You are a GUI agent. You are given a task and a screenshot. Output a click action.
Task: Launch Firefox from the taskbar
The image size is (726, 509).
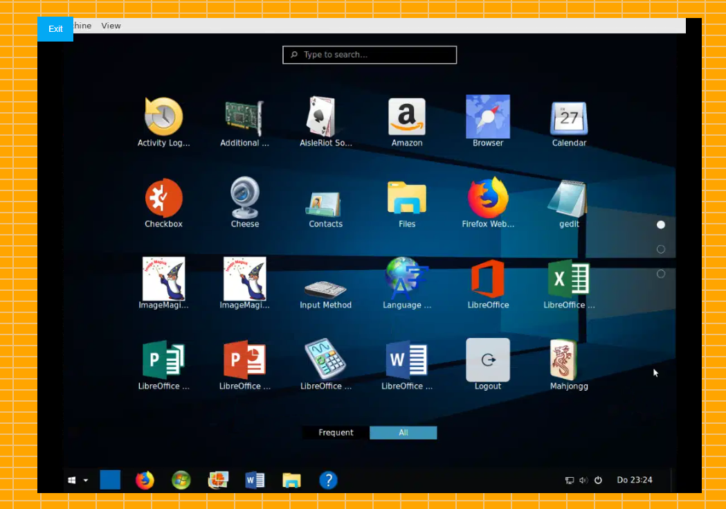pyautogui.click(x=145, y=480)
